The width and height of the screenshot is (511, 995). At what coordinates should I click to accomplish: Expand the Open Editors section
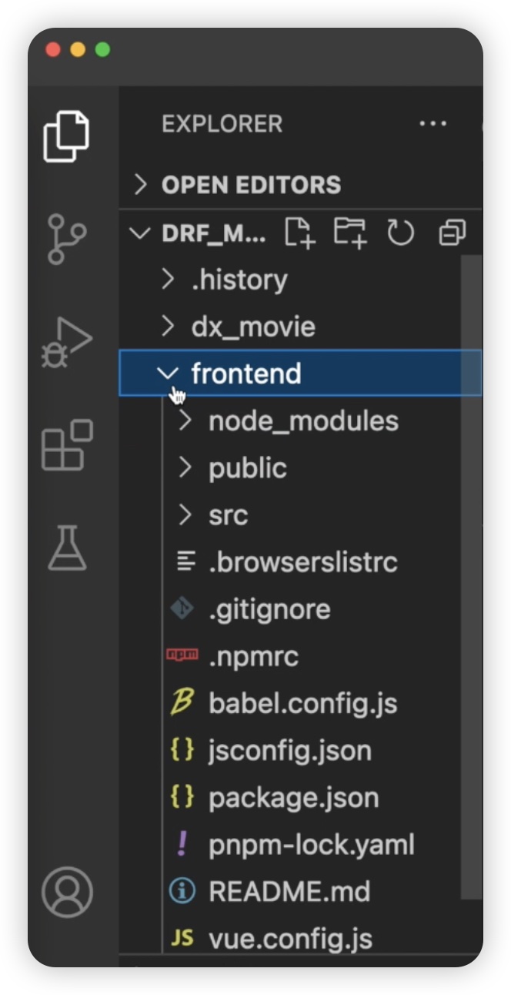pyautogui.click(x=250, y=185)
